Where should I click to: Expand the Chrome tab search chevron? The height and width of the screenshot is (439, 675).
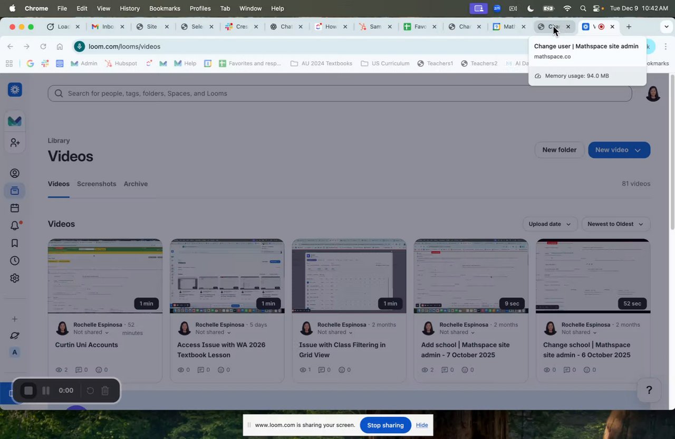pyautogui.click(x=666, y=26)
